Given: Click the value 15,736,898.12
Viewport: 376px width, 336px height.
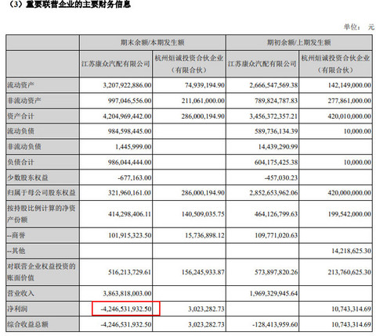Looking at the screenshot, I should pyautogui.click(x=204, y=235).
